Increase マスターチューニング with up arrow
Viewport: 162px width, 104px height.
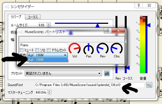coord(49,91)
